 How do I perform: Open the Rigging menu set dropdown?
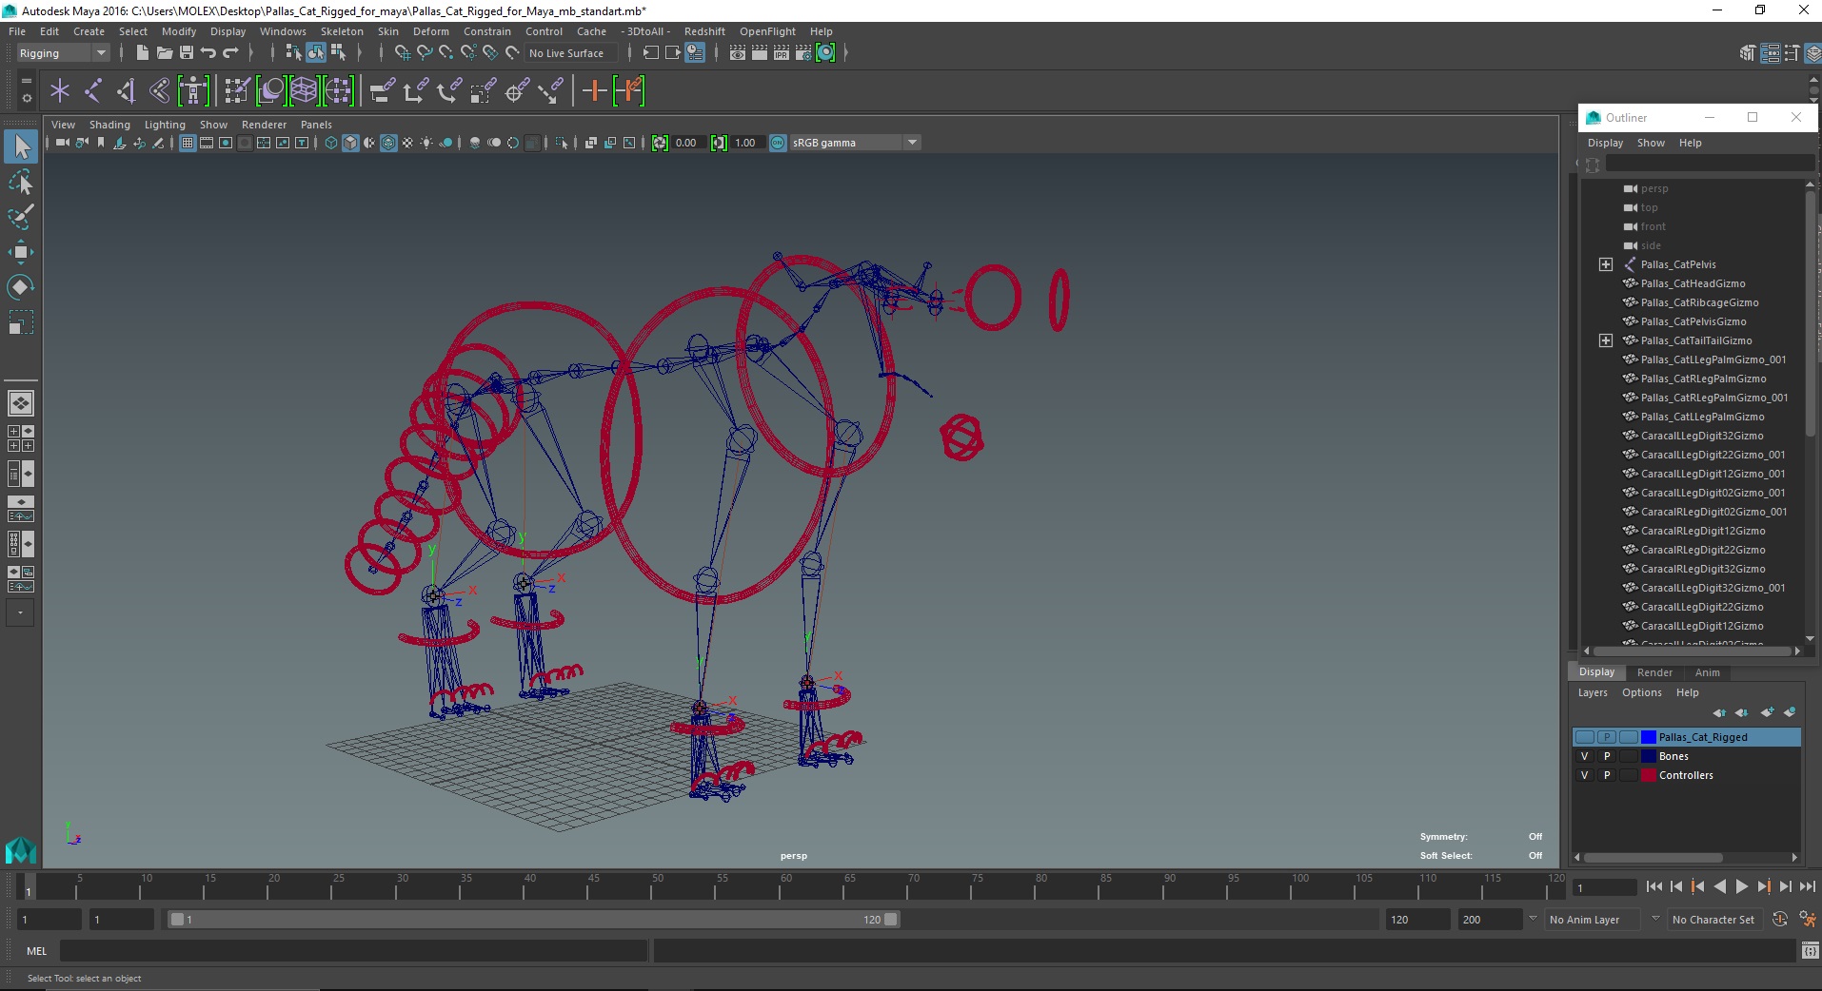click(63, 53)
